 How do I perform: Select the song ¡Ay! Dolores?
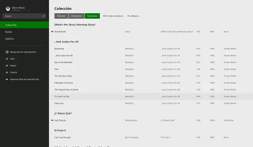[60, 120]
